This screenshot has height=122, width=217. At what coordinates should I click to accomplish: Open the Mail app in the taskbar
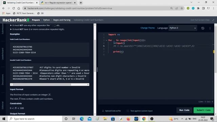tap(90, 119)
